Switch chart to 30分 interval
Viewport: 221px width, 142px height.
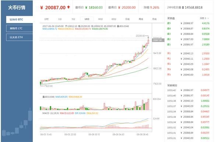(x=100, y=19)
